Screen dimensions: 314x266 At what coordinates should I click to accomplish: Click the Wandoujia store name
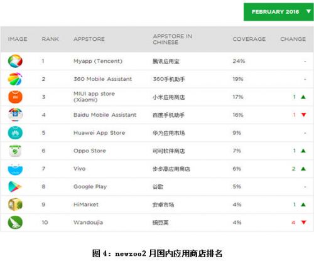[88, 223]
